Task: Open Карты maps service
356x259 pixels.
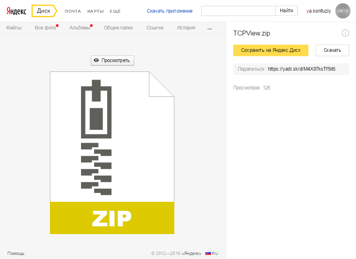Action: pyautogui.click(x=95, y=11)
